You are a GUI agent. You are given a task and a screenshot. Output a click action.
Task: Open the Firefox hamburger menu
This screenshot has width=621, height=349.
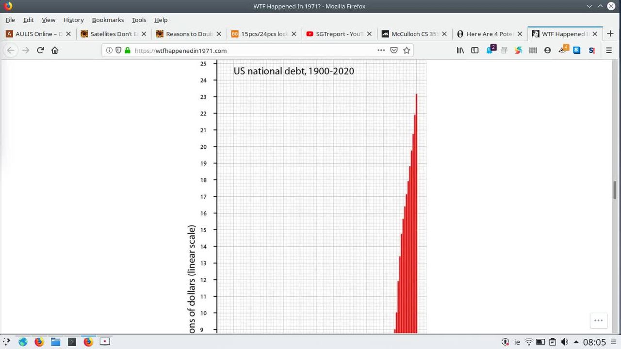(x=609, y=50)
